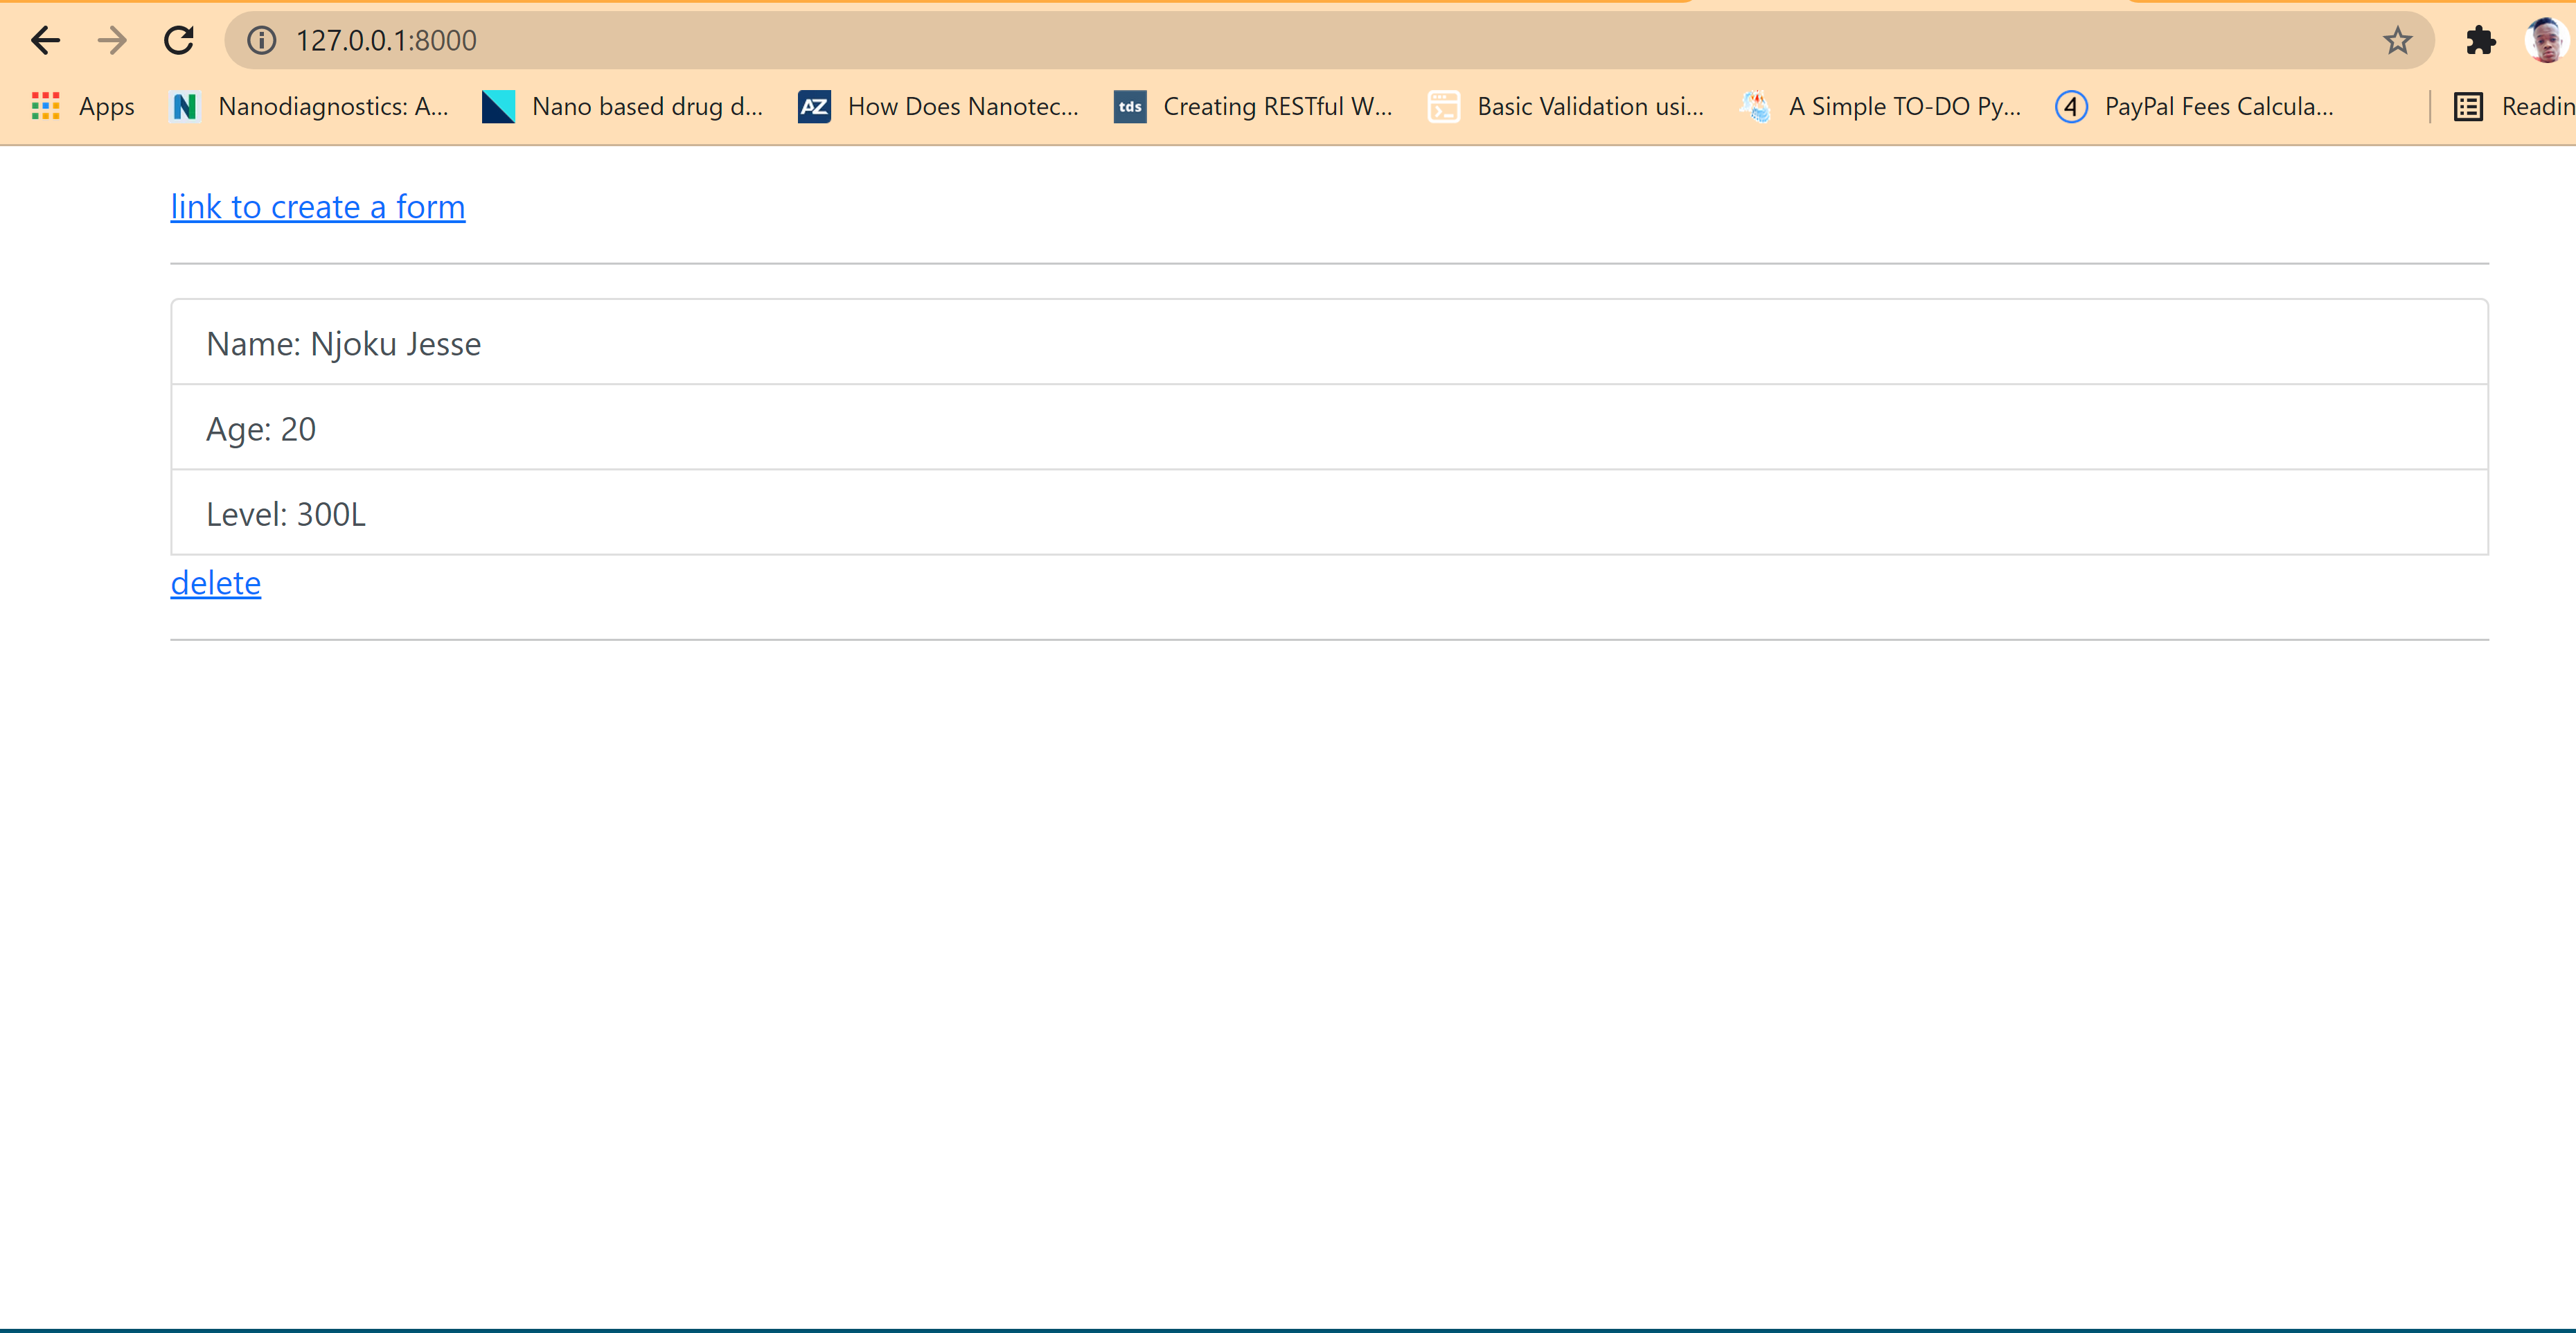Click the 'Name: Njoku Jesse' list item

(x=1329, y=342)
